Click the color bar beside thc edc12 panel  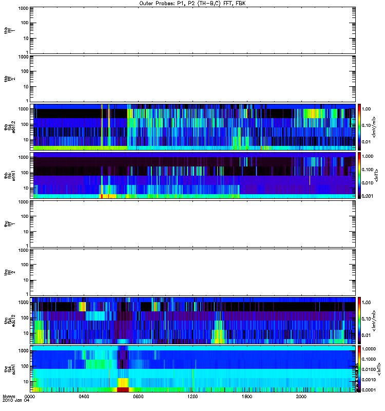(359, 320)
